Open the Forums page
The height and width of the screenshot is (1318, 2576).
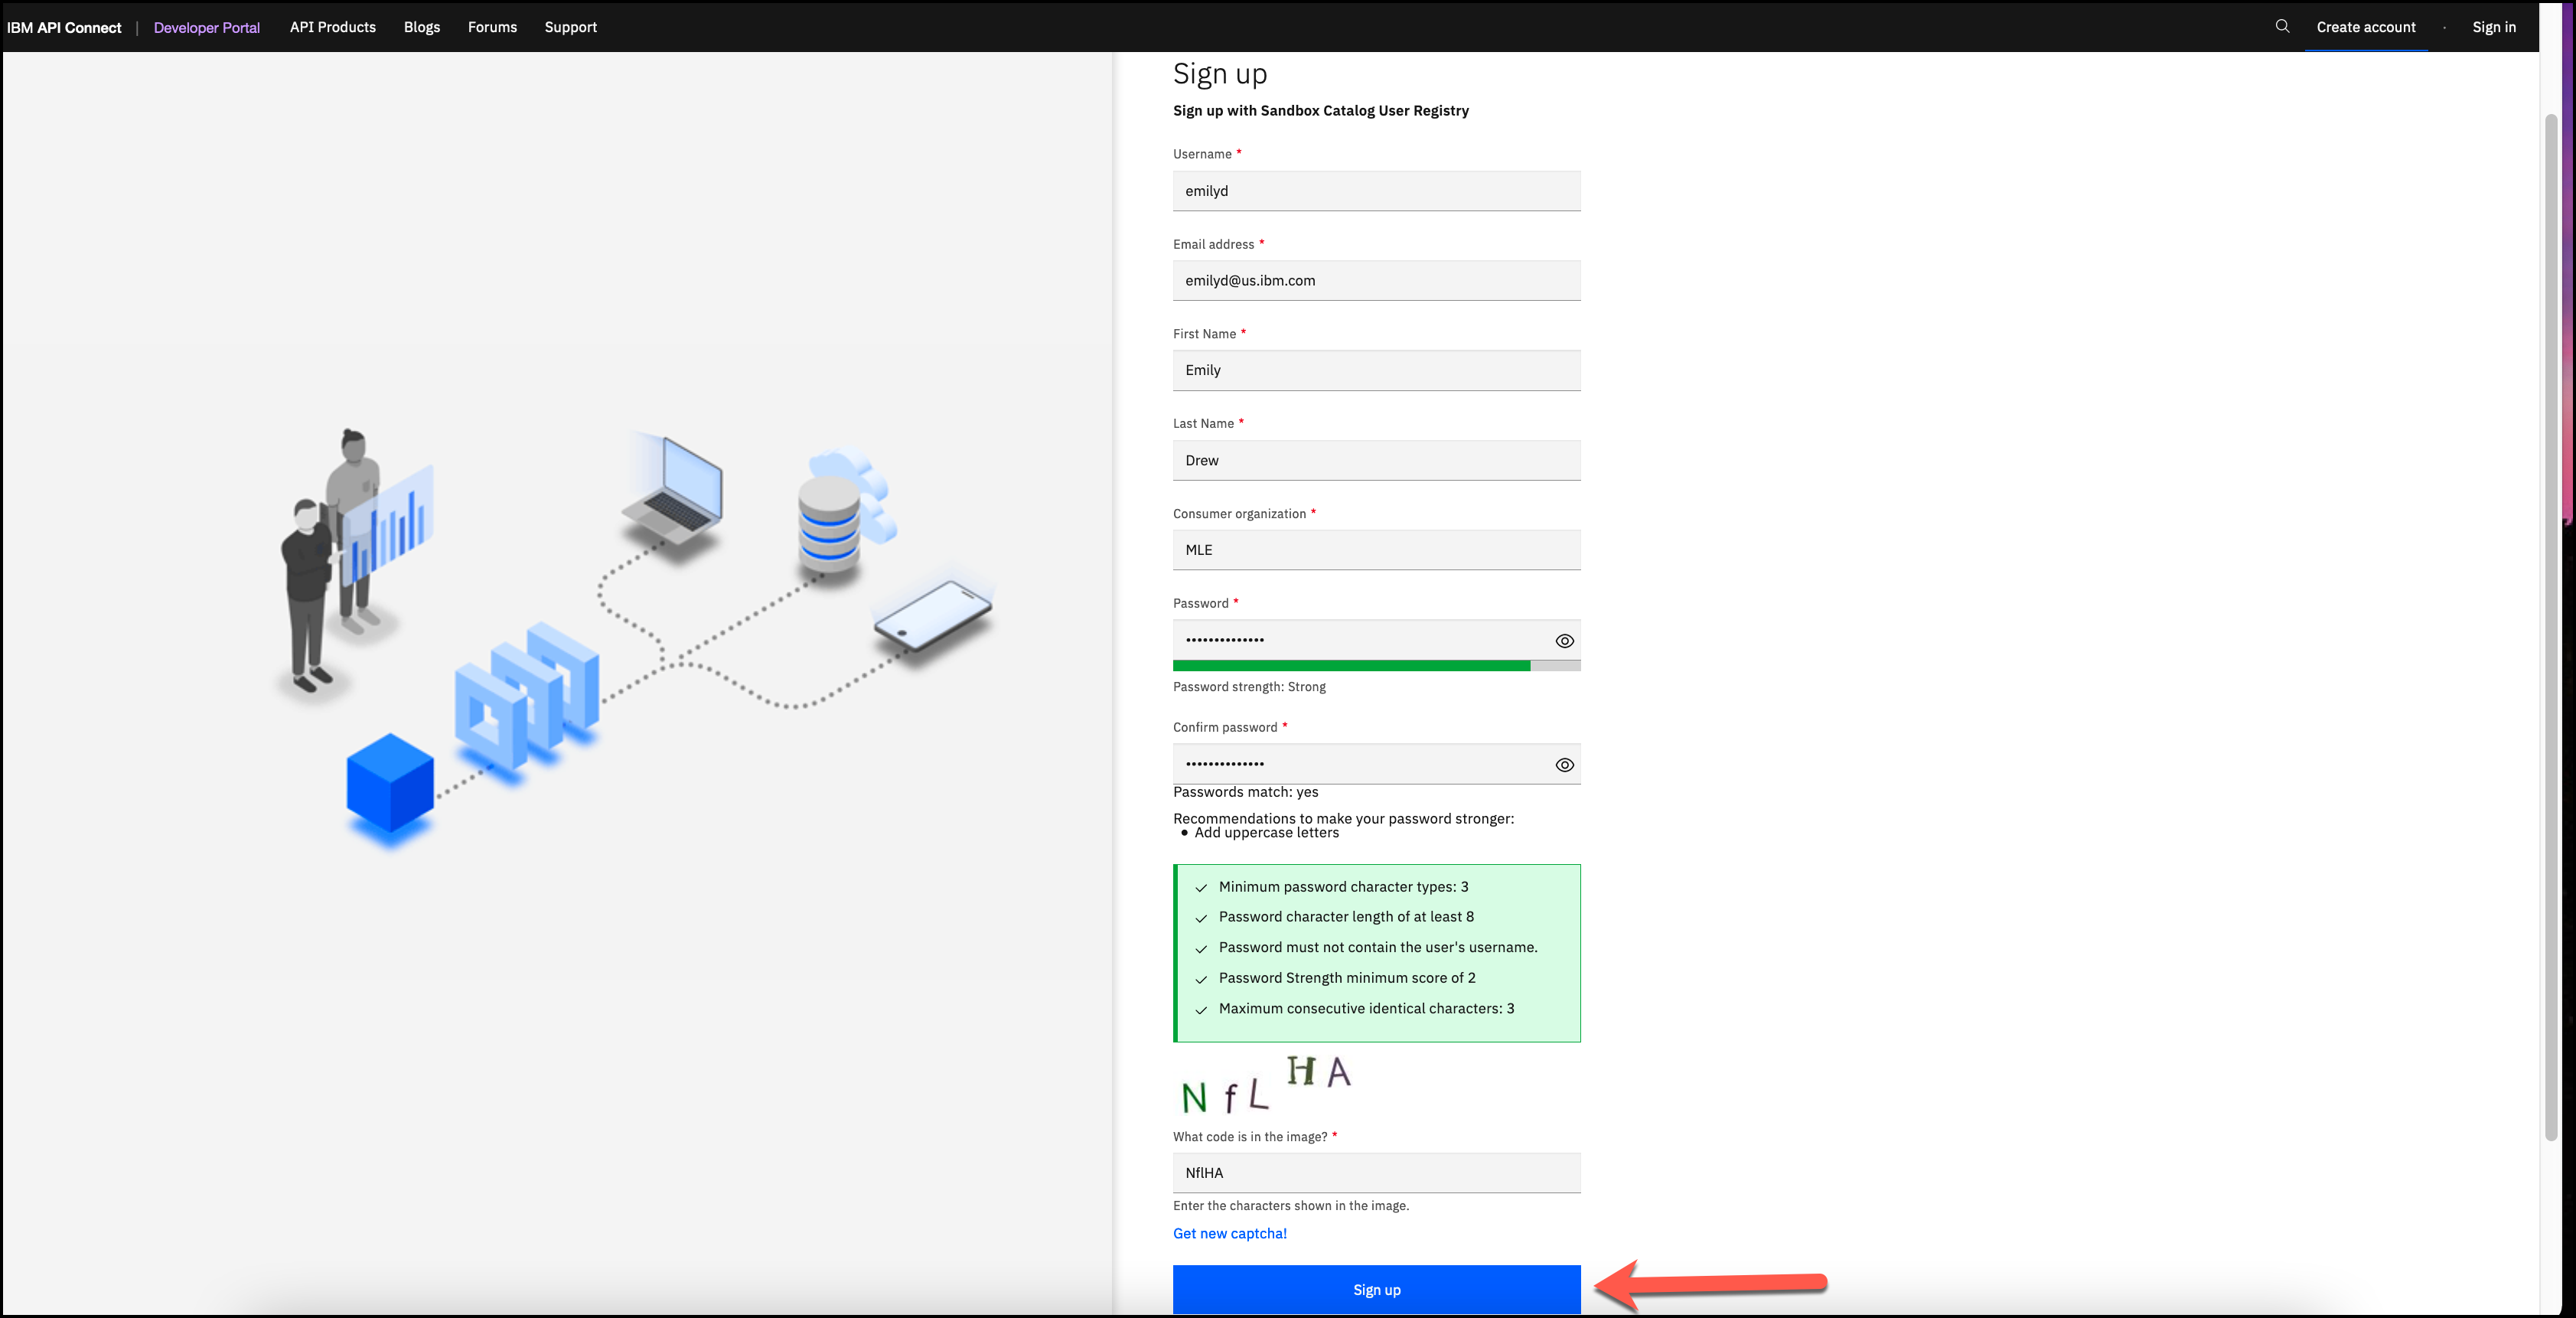(492, 27)
